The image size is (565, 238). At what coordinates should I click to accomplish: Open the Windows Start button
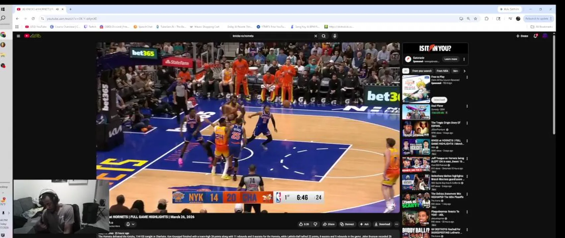point(3,9)
